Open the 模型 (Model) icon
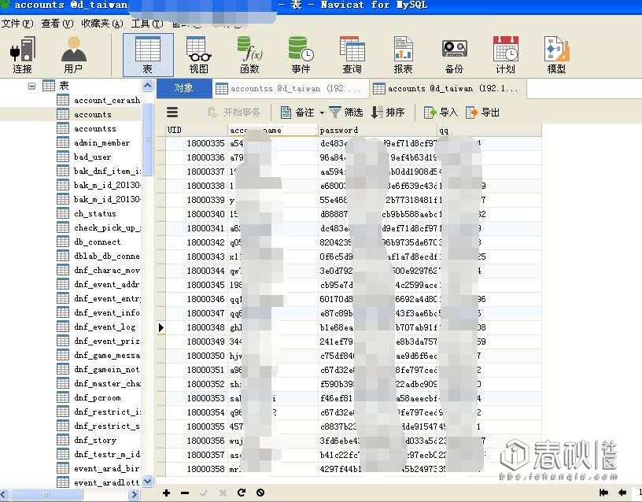Viewport: 642px width, 502px height. (x=556, y=54)
